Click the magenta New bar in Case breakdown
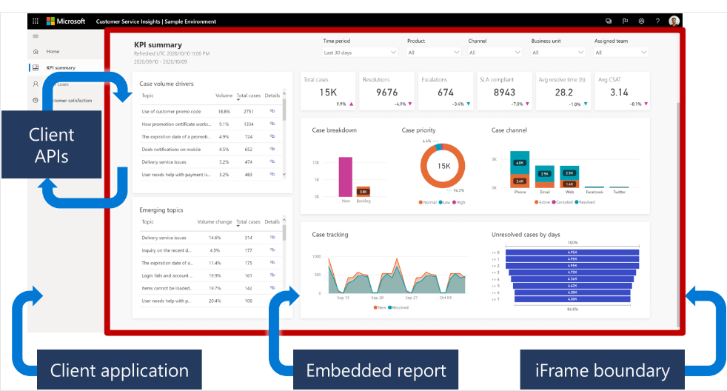Image resolution: width=727 pixels, height=391 pixels. pos(346,176)
